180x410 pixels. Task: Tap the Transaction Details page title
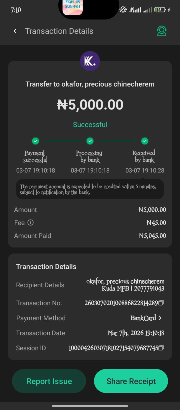[59, 31]
